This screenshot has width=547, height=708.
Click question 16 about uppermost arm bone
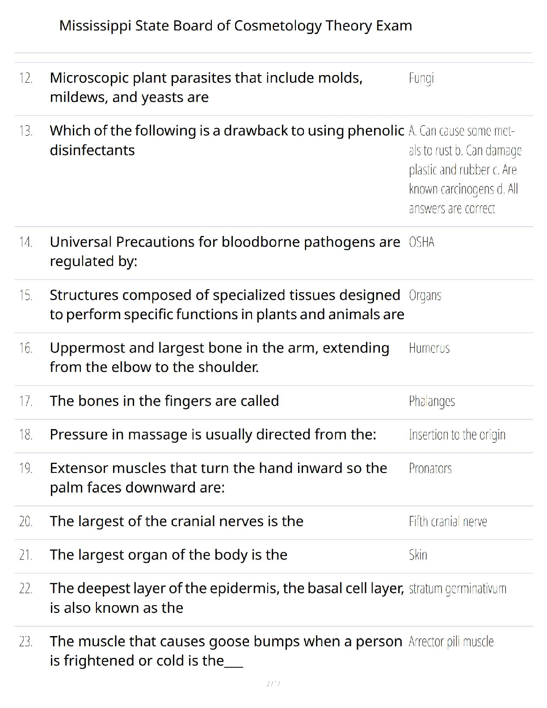(x=219, y=357)
